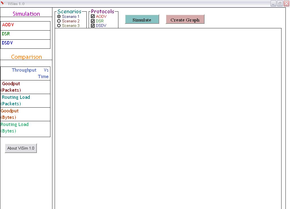Click the Scenarios group label

pos(69,11)
